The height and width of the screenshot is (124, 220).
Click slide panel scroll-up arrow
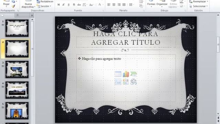(x=32, y=20)
